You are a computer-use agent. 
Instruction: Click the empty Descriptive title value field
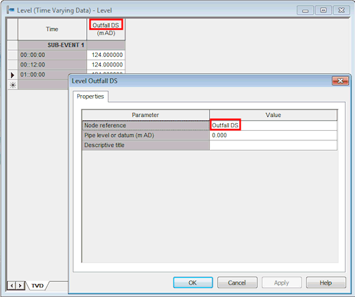click(273, 145)
